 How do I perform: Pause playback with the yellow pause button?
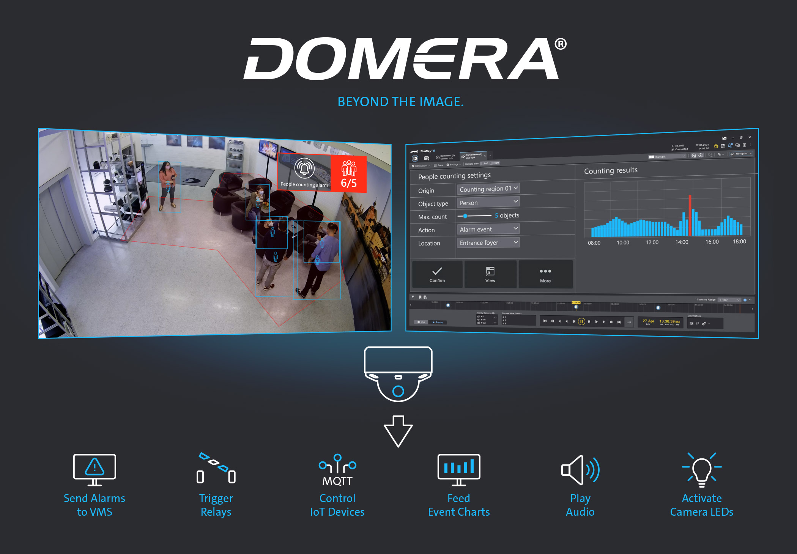point(581,321)
